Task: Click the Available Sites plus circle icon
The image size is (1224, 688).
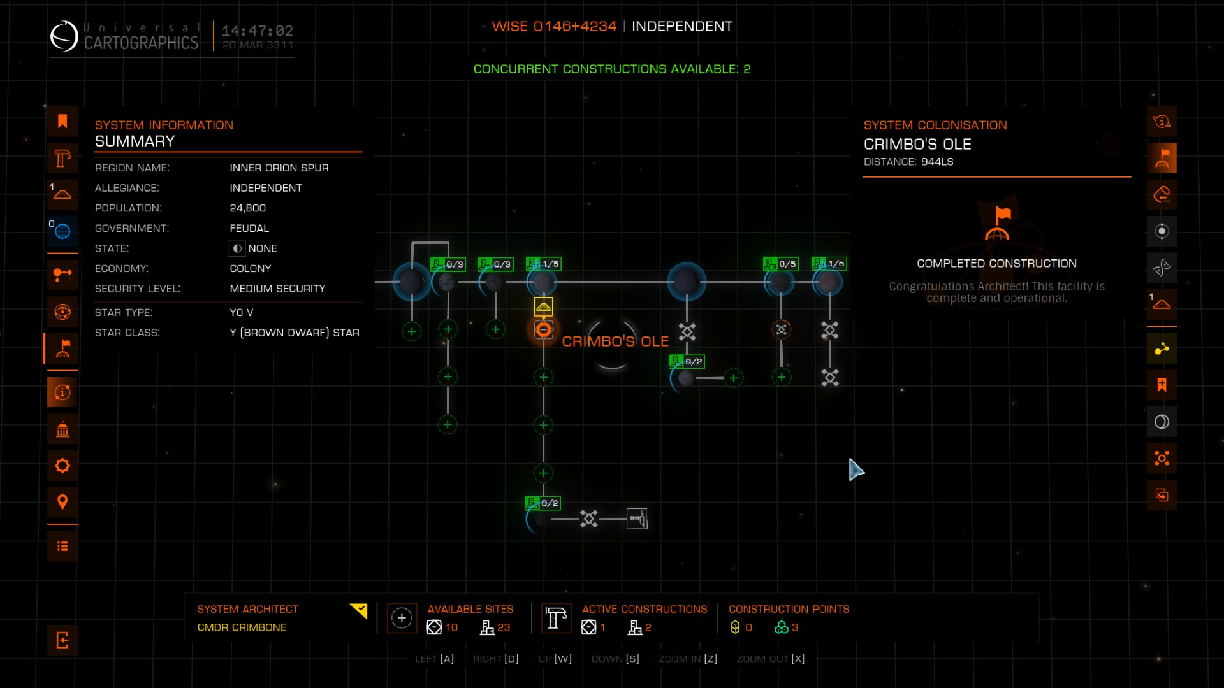Action: coord(402,618)
